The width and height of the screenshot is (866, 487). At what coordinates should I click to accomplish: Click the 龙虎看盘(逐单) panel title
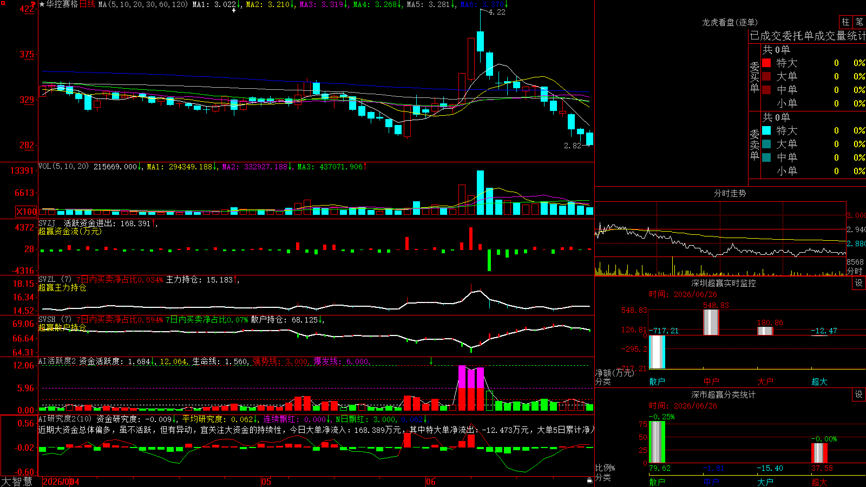click(x=730, y=22)
